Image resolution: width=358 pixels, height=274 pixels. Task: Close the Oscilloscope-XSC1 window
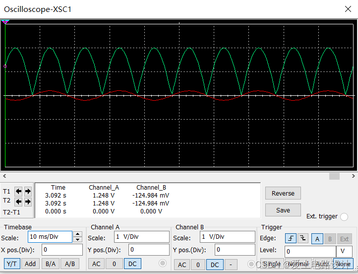[348, 9]
